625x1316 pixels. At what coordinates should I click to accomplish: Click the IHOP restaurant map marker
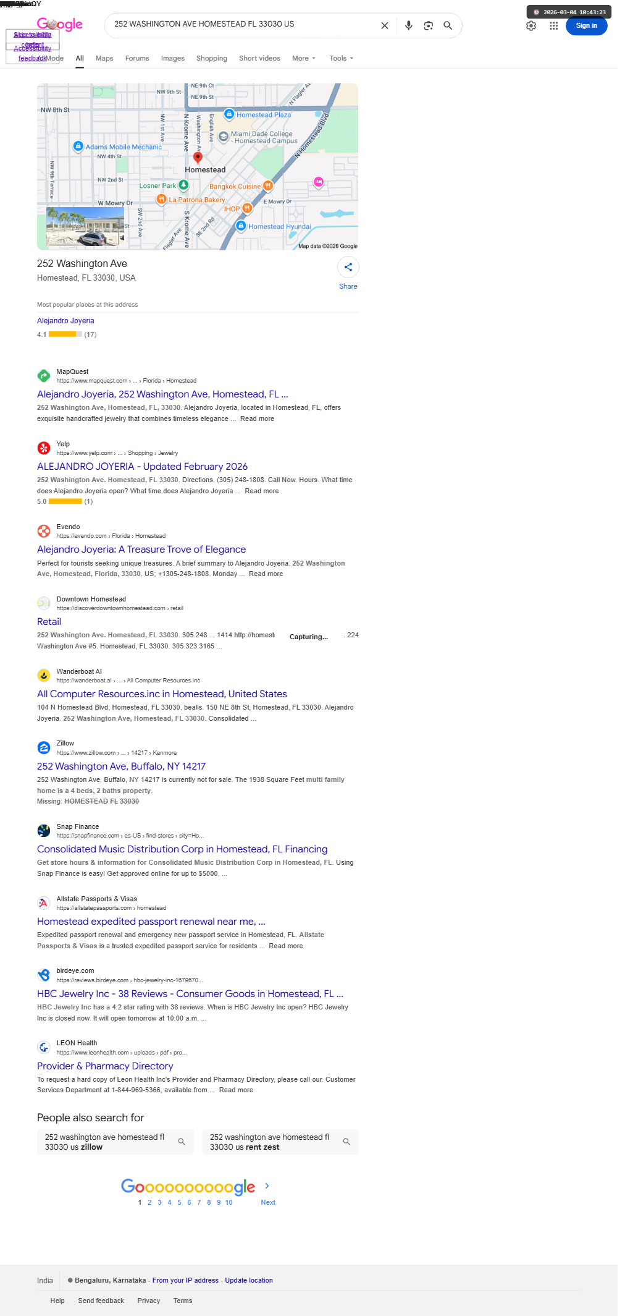[247, 208]
